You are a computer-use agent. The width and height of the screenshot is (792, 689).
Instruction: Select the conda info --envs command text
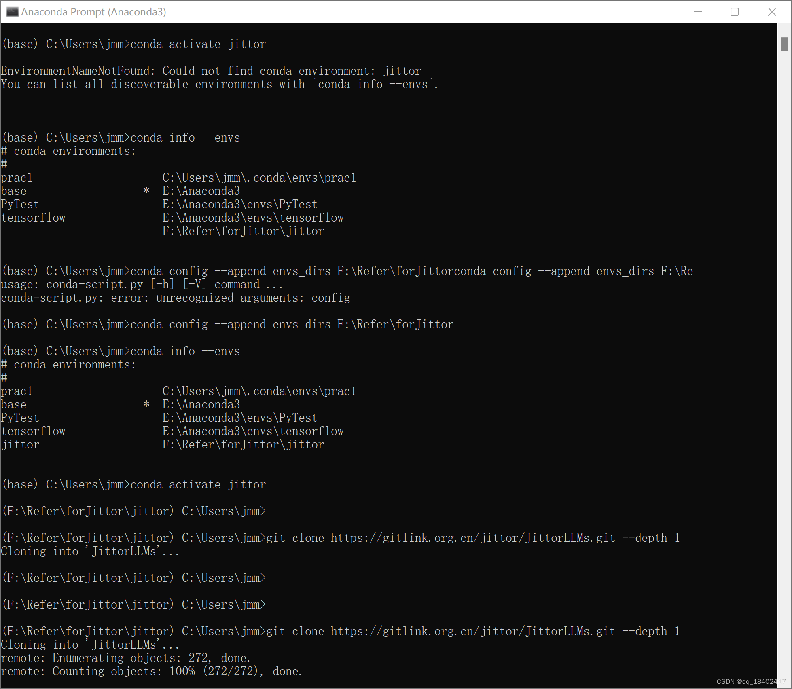184,137
